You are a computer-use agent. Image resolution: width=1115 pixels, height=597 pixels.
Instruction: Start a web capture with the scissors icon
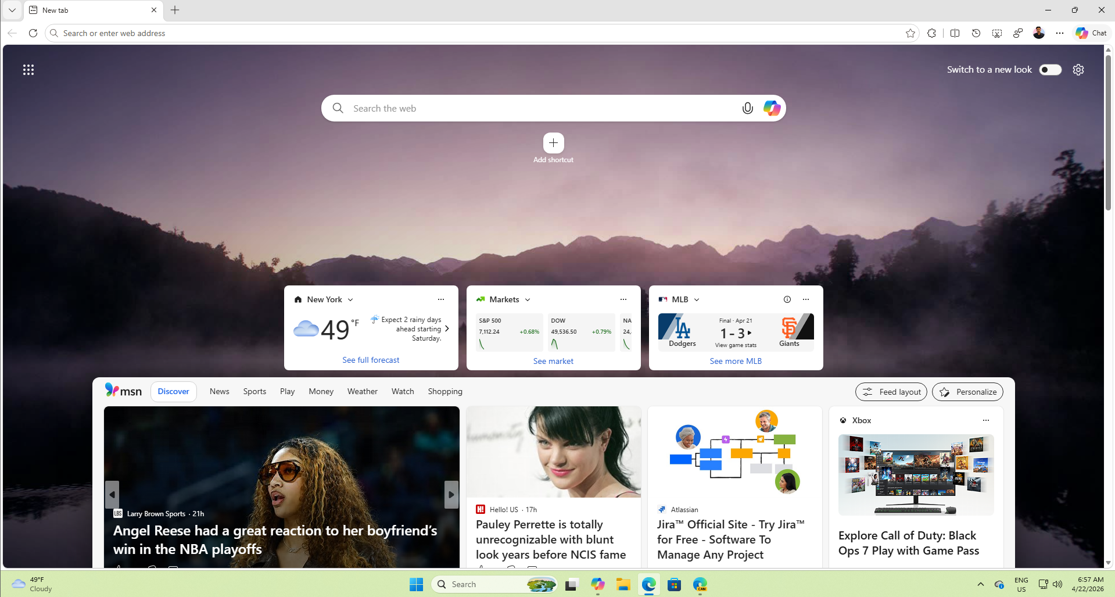[997, 33]
